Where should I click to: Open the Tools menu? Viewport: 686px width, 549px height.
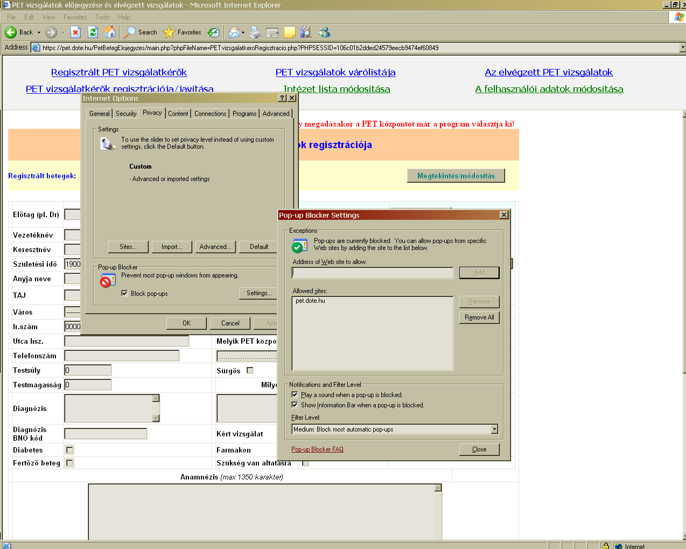click(x=102, y=17)
